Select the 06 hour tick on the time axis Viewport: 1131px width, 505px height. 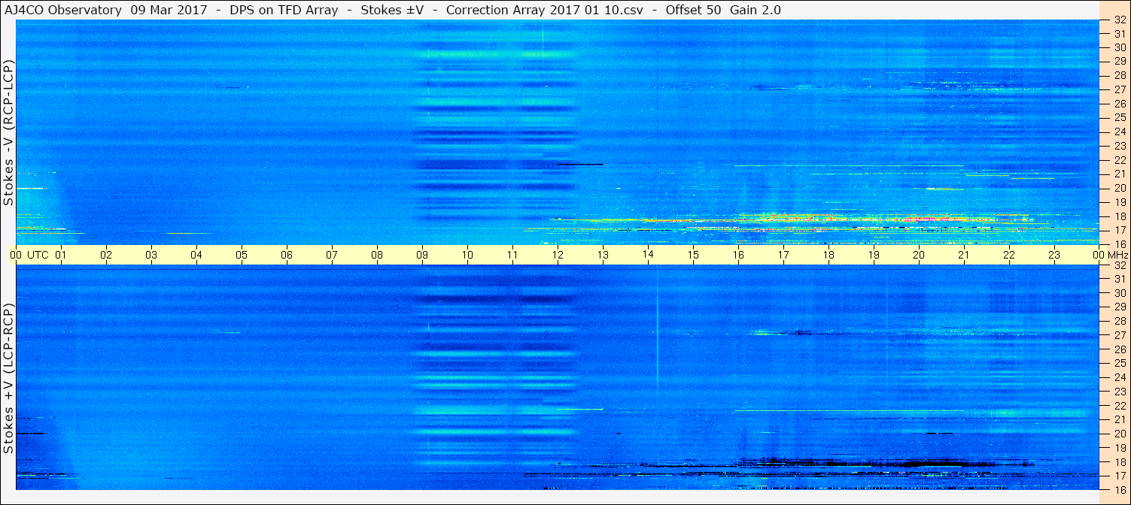[287, 256]
